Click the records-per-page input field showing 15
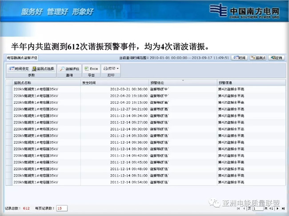Viewport: 289px width, 216px height. (62, 208)
